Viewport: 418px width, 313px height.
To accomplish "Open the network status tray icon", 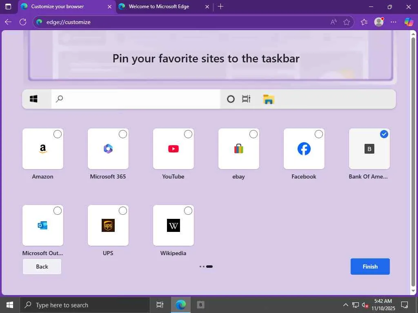I will (355, 305).
